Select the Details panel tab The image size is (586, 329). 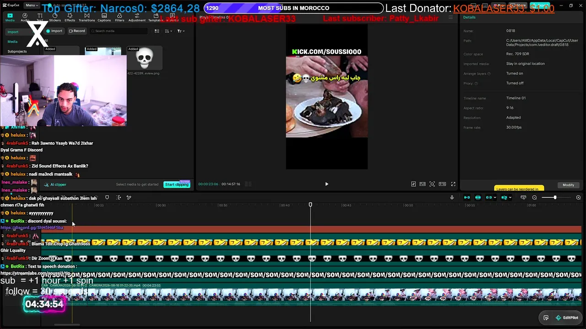(469, 17)
